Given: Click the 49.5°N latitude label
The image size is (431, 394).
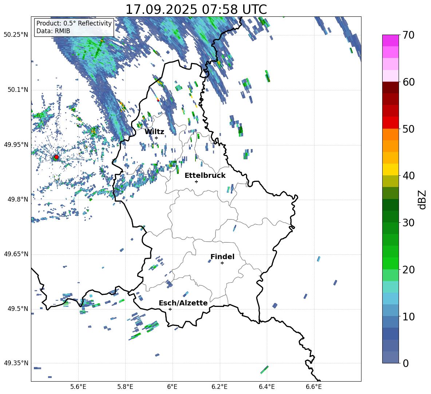Looking at the screenshot, I should pos(17,309).
